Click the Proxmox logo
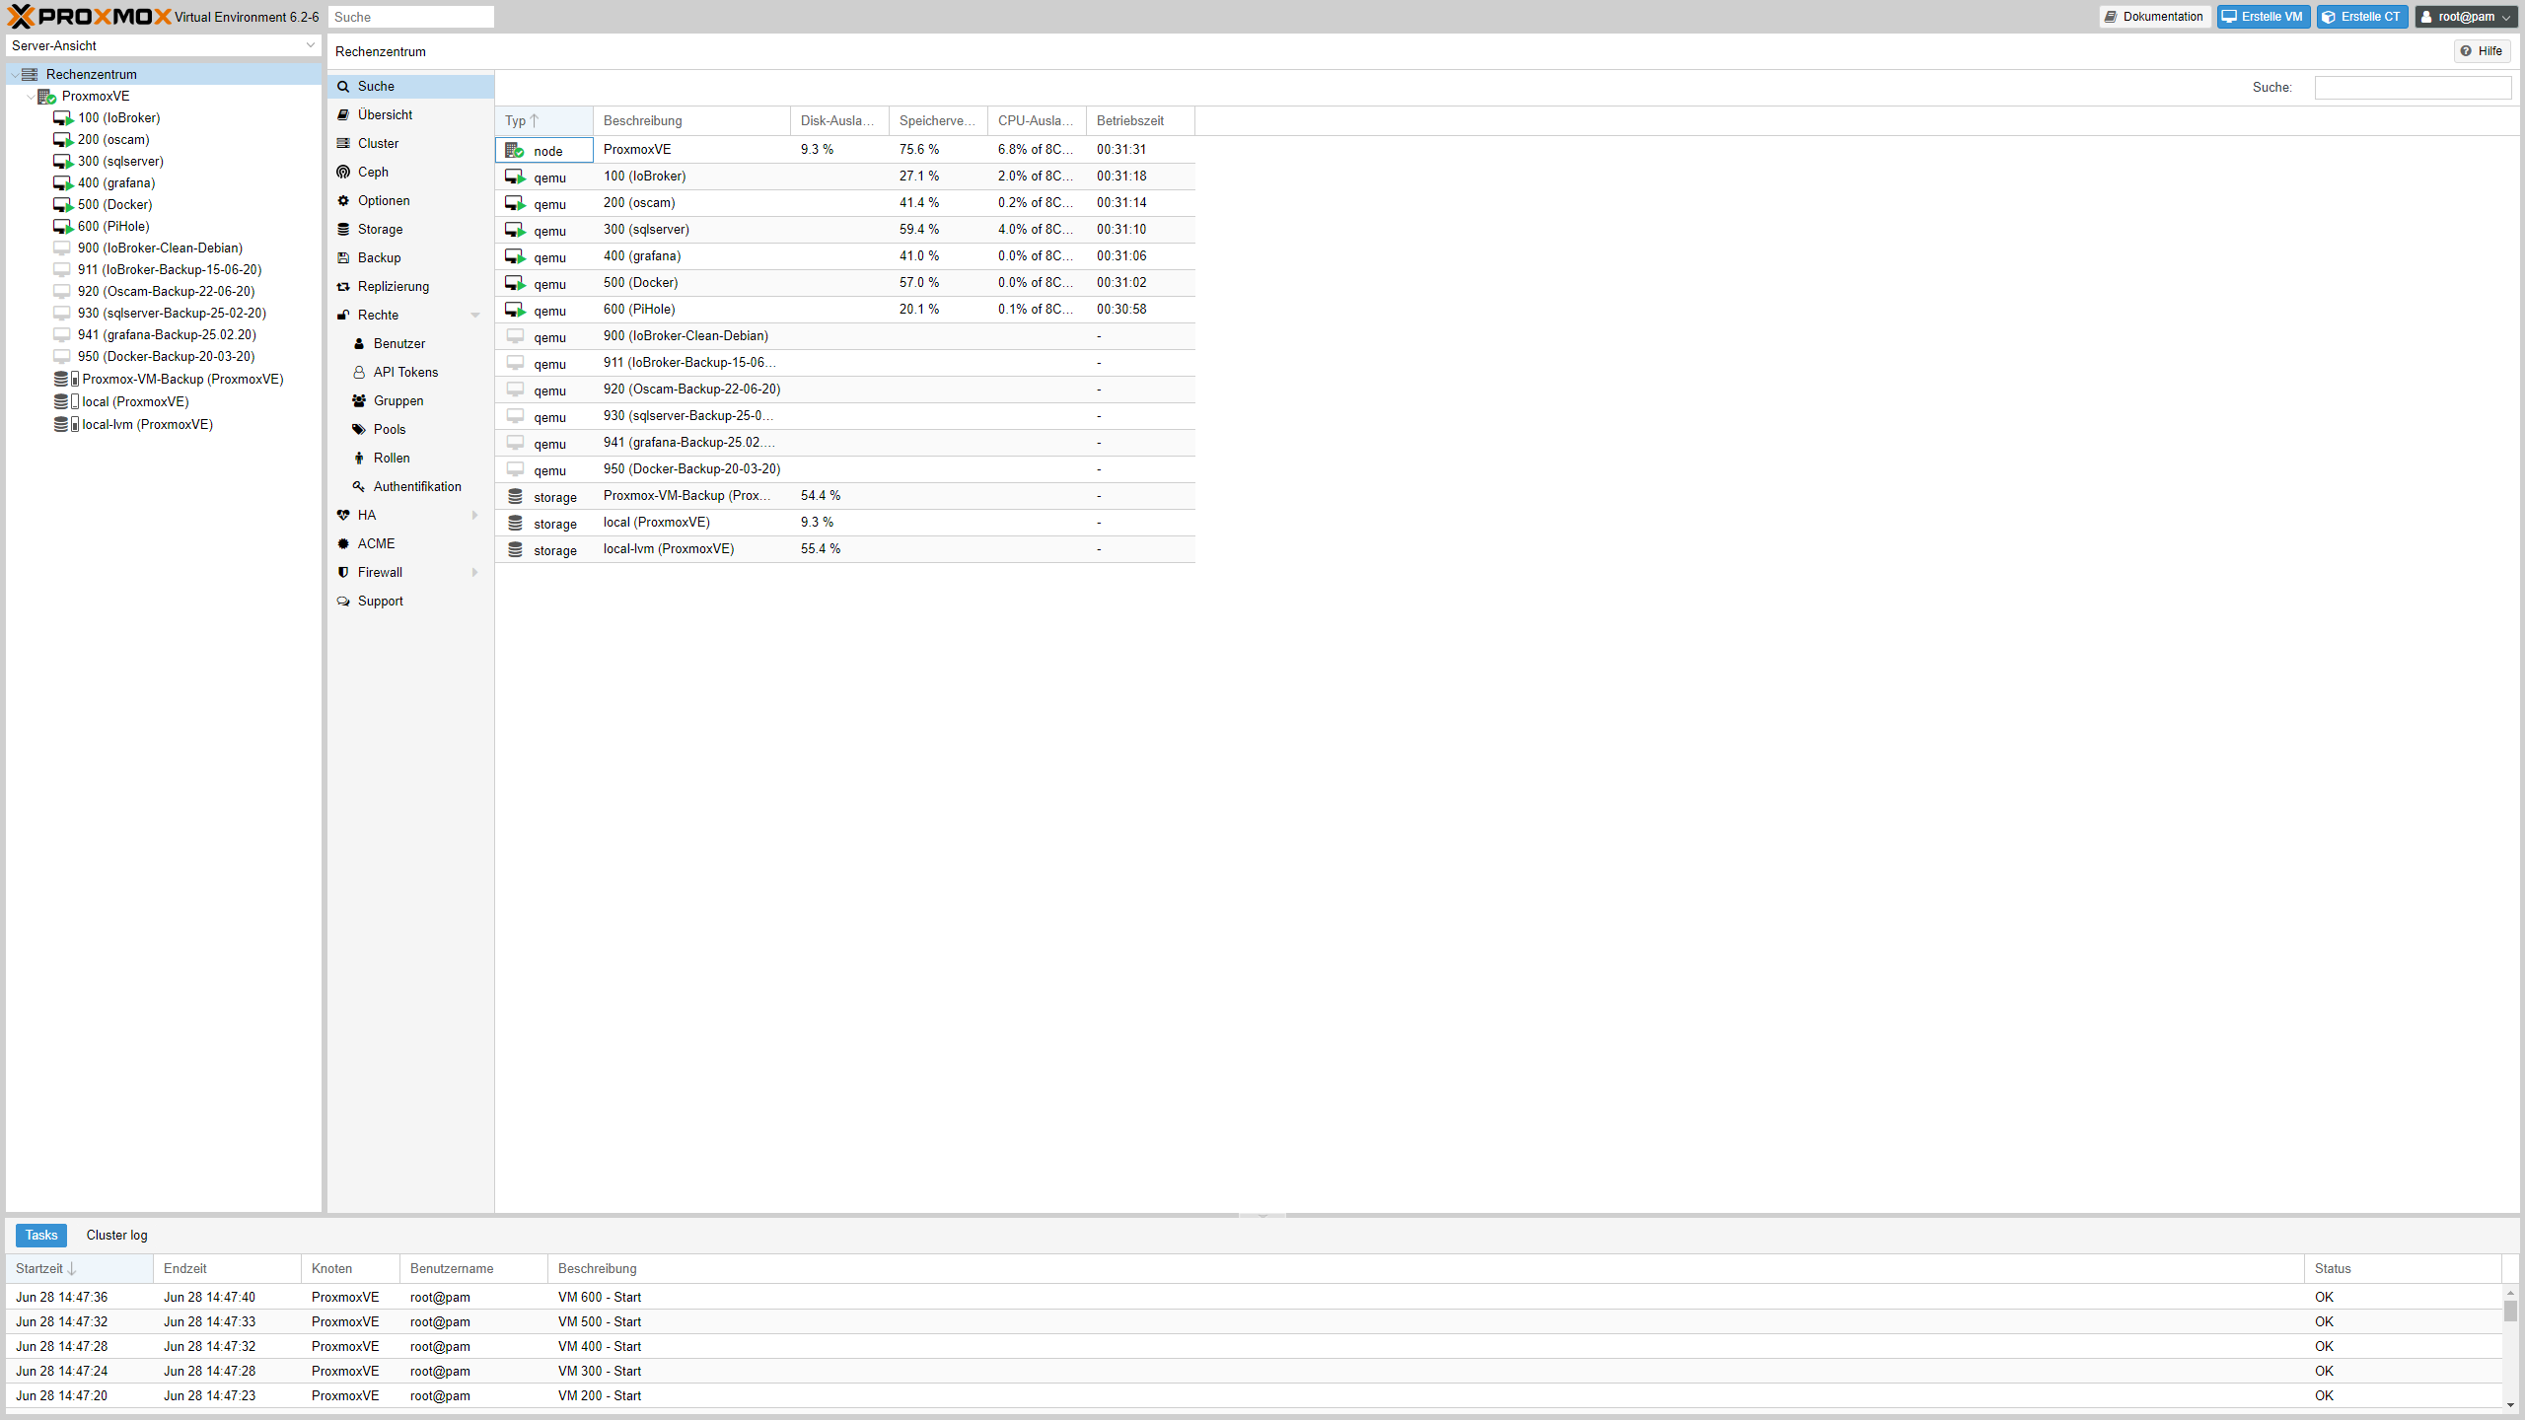This screenshot has height=1420, width=2525. [89, 16]
